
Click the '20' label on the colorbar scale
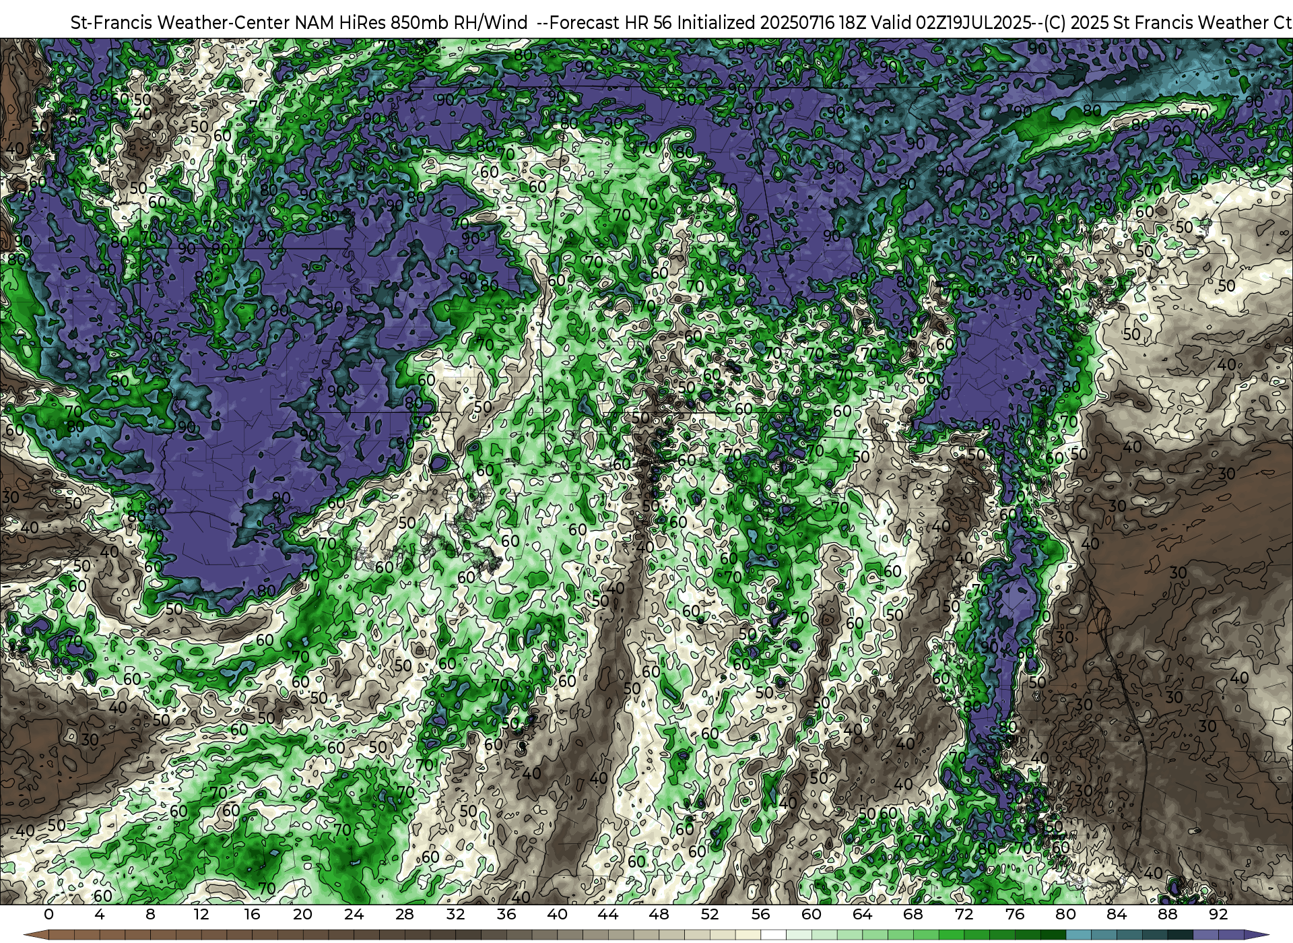(303, 915)
